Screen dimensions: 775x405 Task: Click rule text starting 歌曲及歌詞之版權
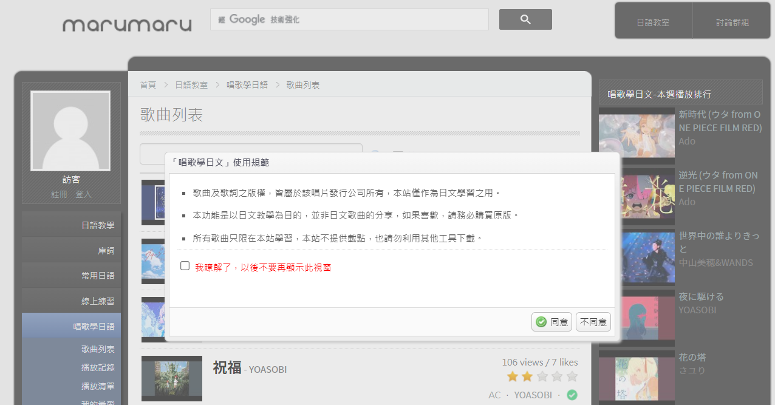[x=347, y=192]
